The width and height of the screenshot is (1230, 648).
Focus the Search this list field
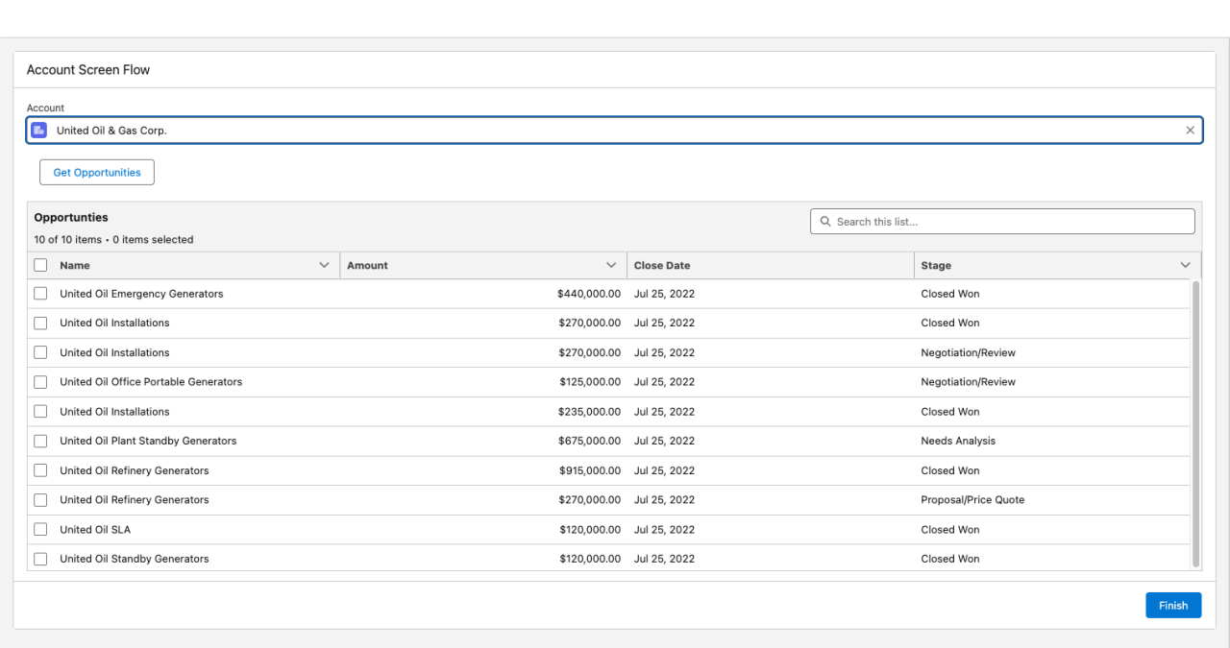point(1002,222)
